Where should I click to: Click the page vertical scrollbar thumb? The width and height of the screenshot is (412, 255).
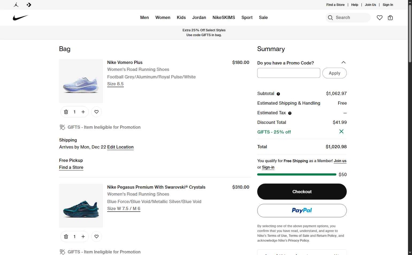[410, 33]
